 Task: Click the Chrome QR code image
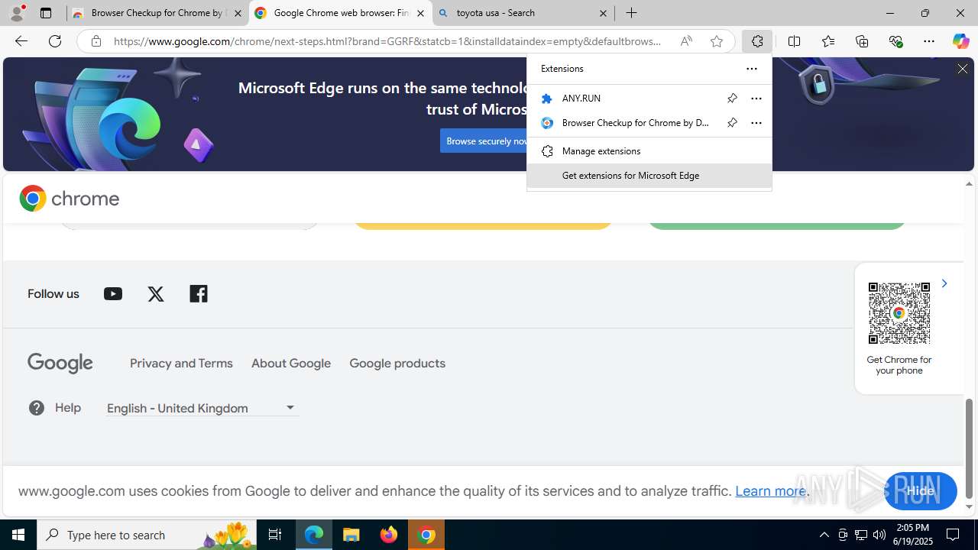[x=899, y=313]
